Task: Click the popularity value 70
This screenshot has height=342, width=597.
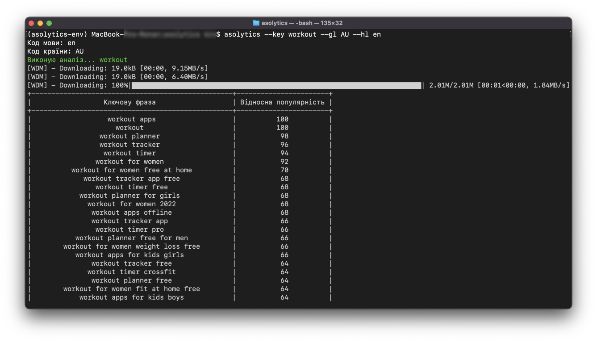Action: (284, 170)
